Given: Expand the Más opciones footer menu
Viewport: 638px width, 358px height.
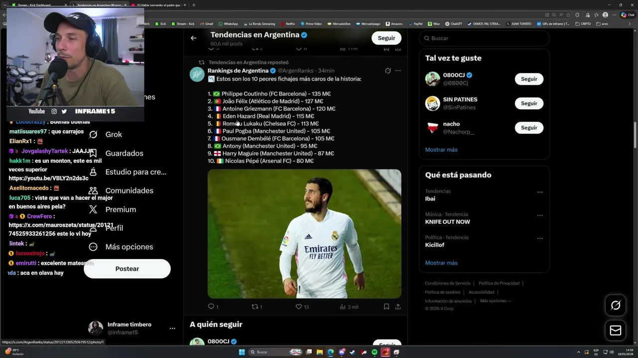Looking at the screenshot, I should click(x=495, y=301).
